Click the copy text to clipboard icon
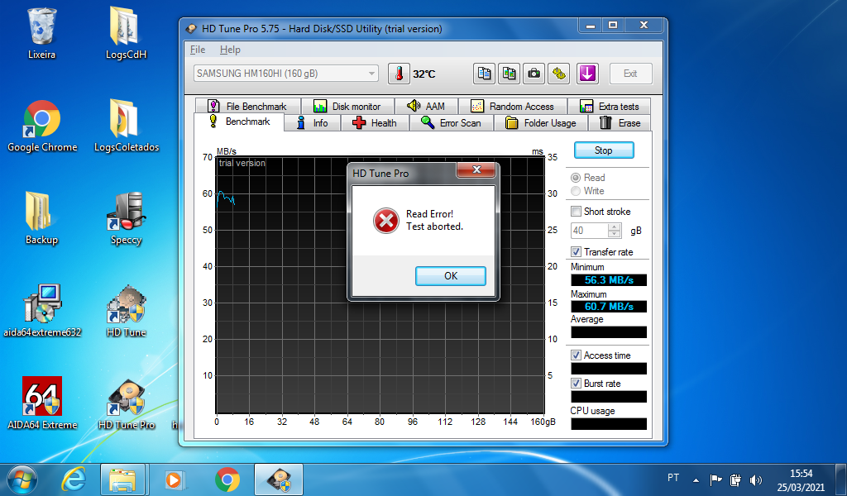The image size is (847, 496). coord(484,74)
